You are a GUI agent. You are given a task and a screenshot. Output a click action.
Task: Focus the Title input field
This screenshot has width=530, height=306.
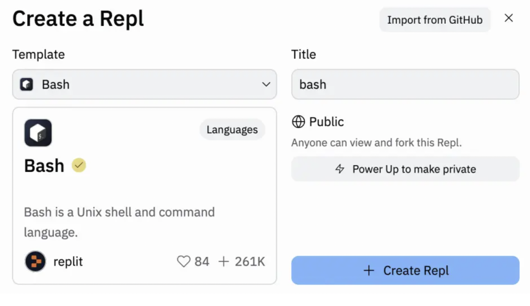coord(405,84)
